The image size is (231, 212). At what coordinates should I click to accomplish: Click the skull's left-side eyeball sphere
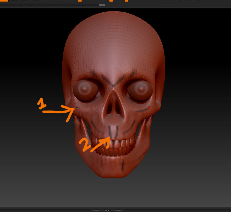85,90
